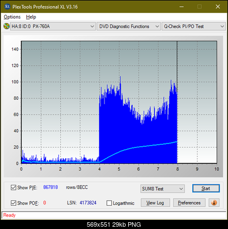This screenshot has width=228, height=229.
Task: Close the PlexTools Professional XL window
Action: (218, 7)
